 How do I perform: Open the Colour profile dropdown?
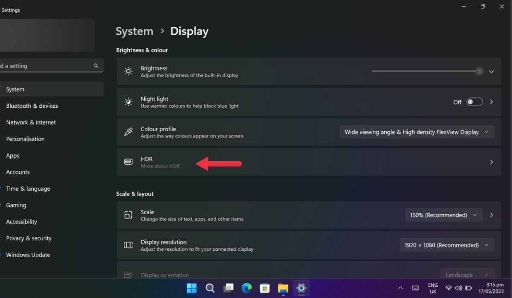click(417, 132)
